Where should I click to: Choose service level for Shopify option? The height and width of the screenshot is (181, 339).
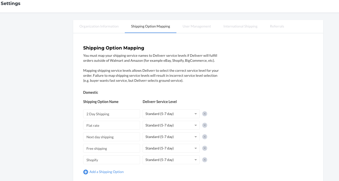[x=171, y=160]
